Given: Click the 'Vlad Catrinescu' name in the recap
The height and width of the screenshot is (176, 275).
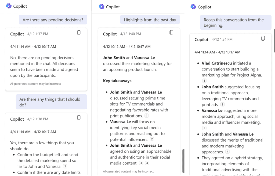Looking at the screenshot, I should [217, 63].
